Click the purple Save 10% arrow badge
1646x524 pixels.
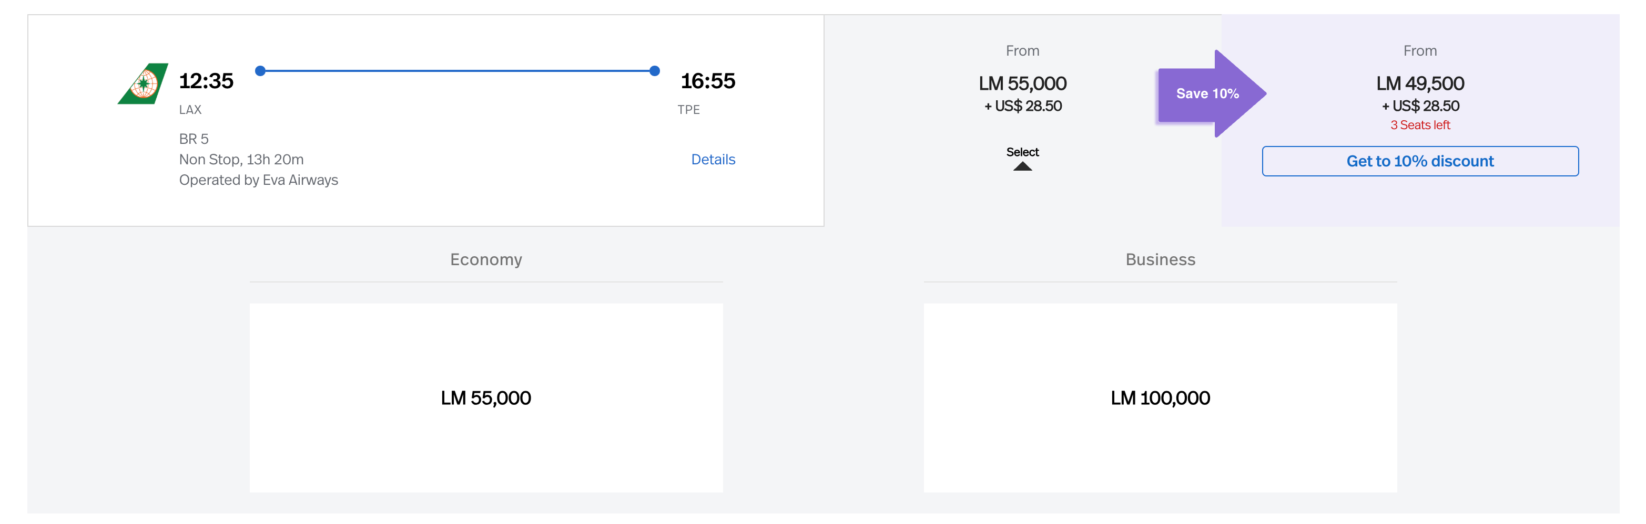coord(1207,94)
